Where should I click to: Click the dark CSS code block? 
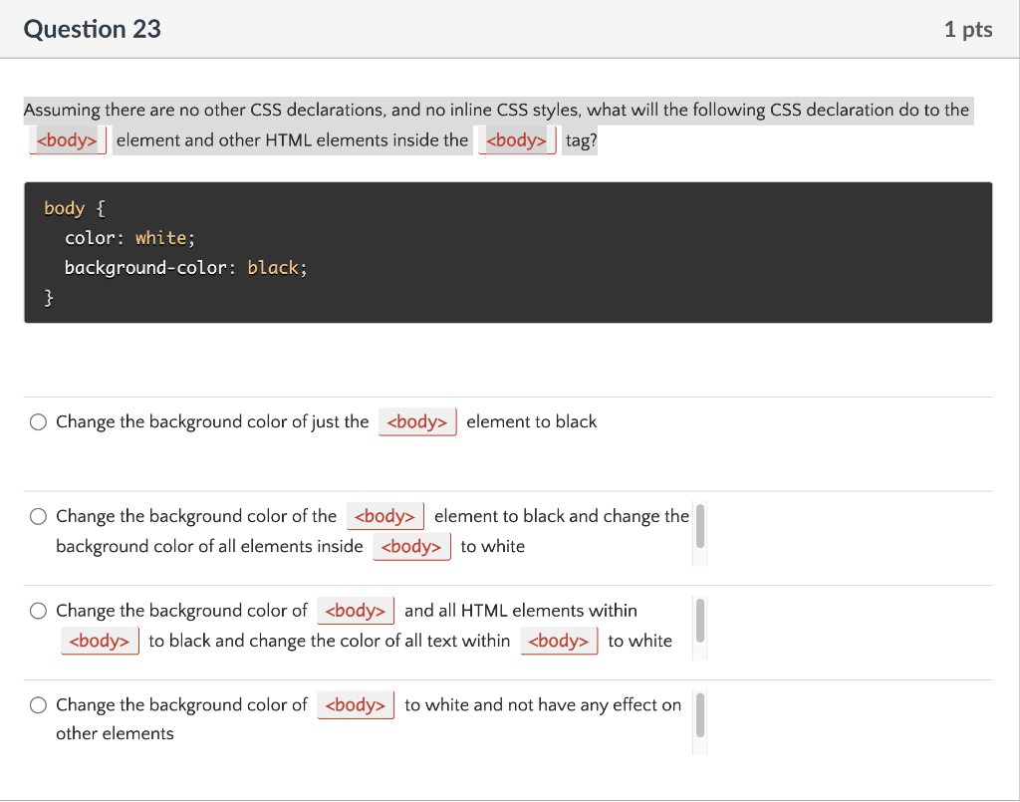pyautogui.click(x=508, y=251)
